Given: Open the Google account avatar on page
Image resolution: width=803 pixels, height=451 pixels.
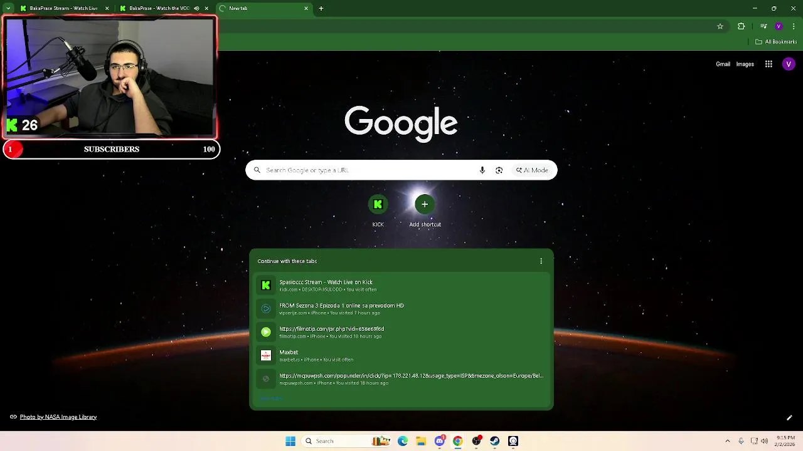Looking at the screenshot, I should click(x=789, y=64).
